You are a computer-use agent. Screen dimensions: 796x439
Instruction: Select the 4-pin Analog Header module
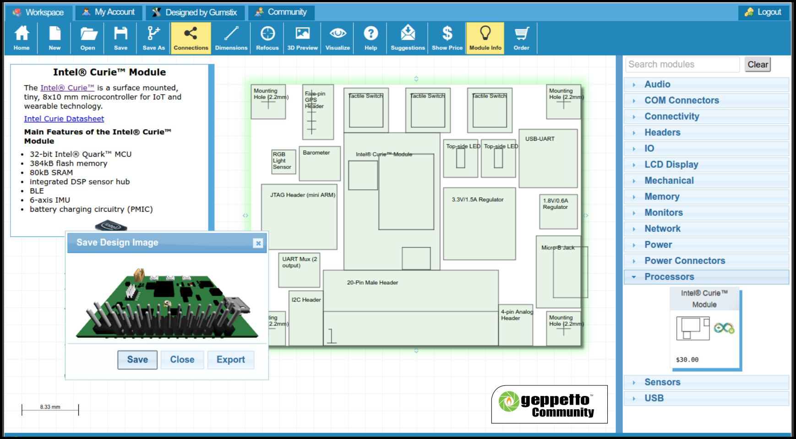[516, 325]
